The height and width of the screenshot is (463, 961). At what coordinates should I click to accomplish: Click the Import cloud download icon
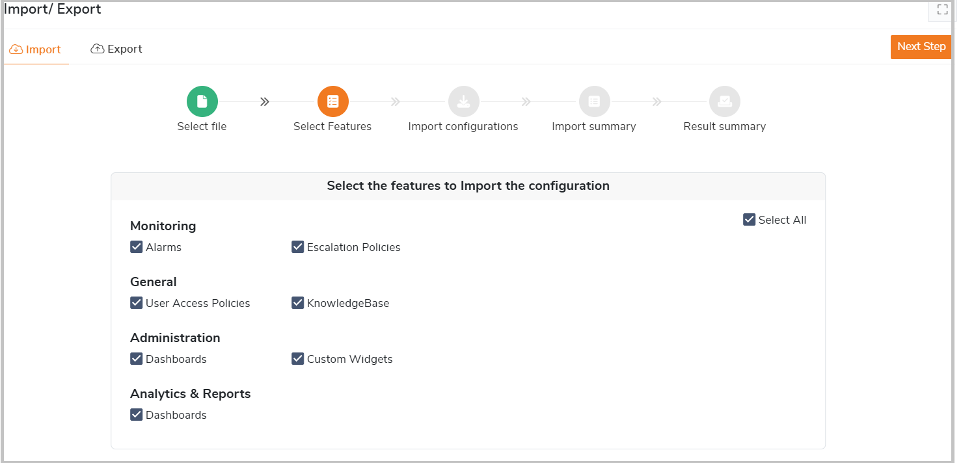tap(16, 49)
